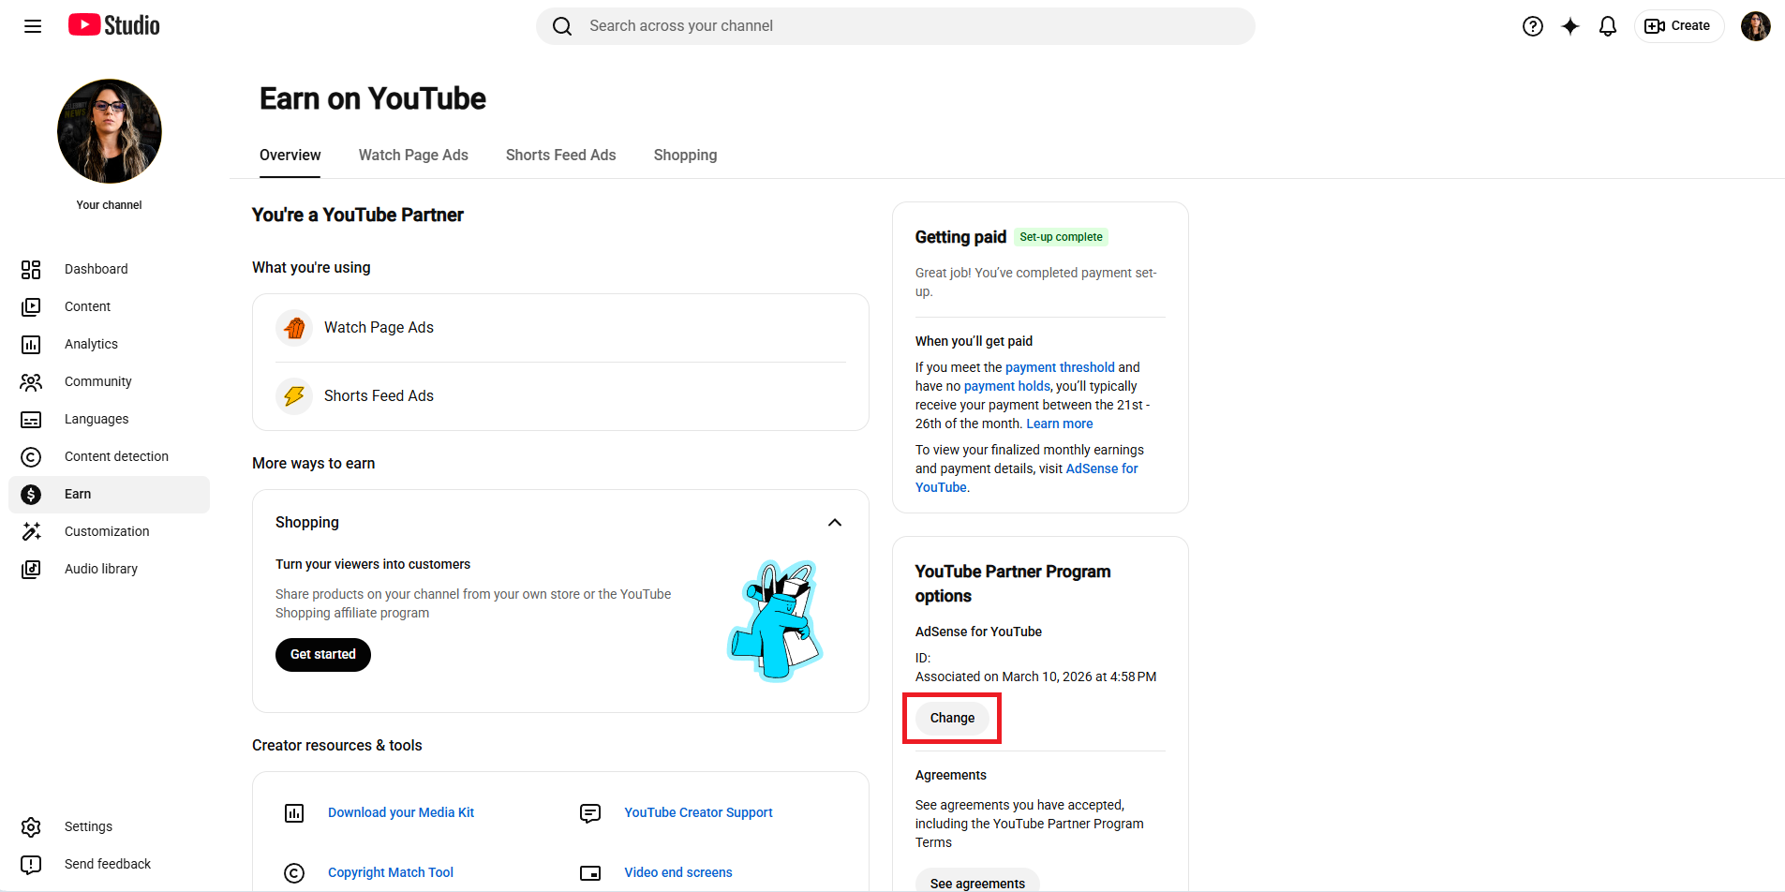Click the Analytics sidebar icon
Image resolution: width=1785 pixels, height=892 pixels.
tap(31, 345)
